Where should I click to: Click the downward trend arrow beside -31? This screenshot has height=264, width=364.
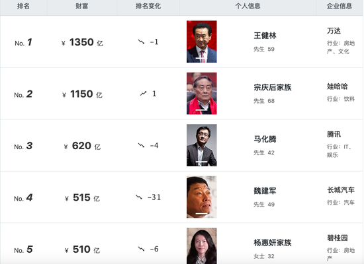[139, 197]
